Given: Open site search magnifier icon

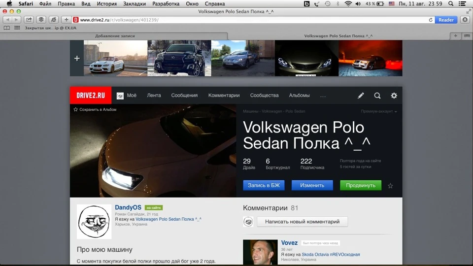Looking at the screenshot, I should (377, 96).
